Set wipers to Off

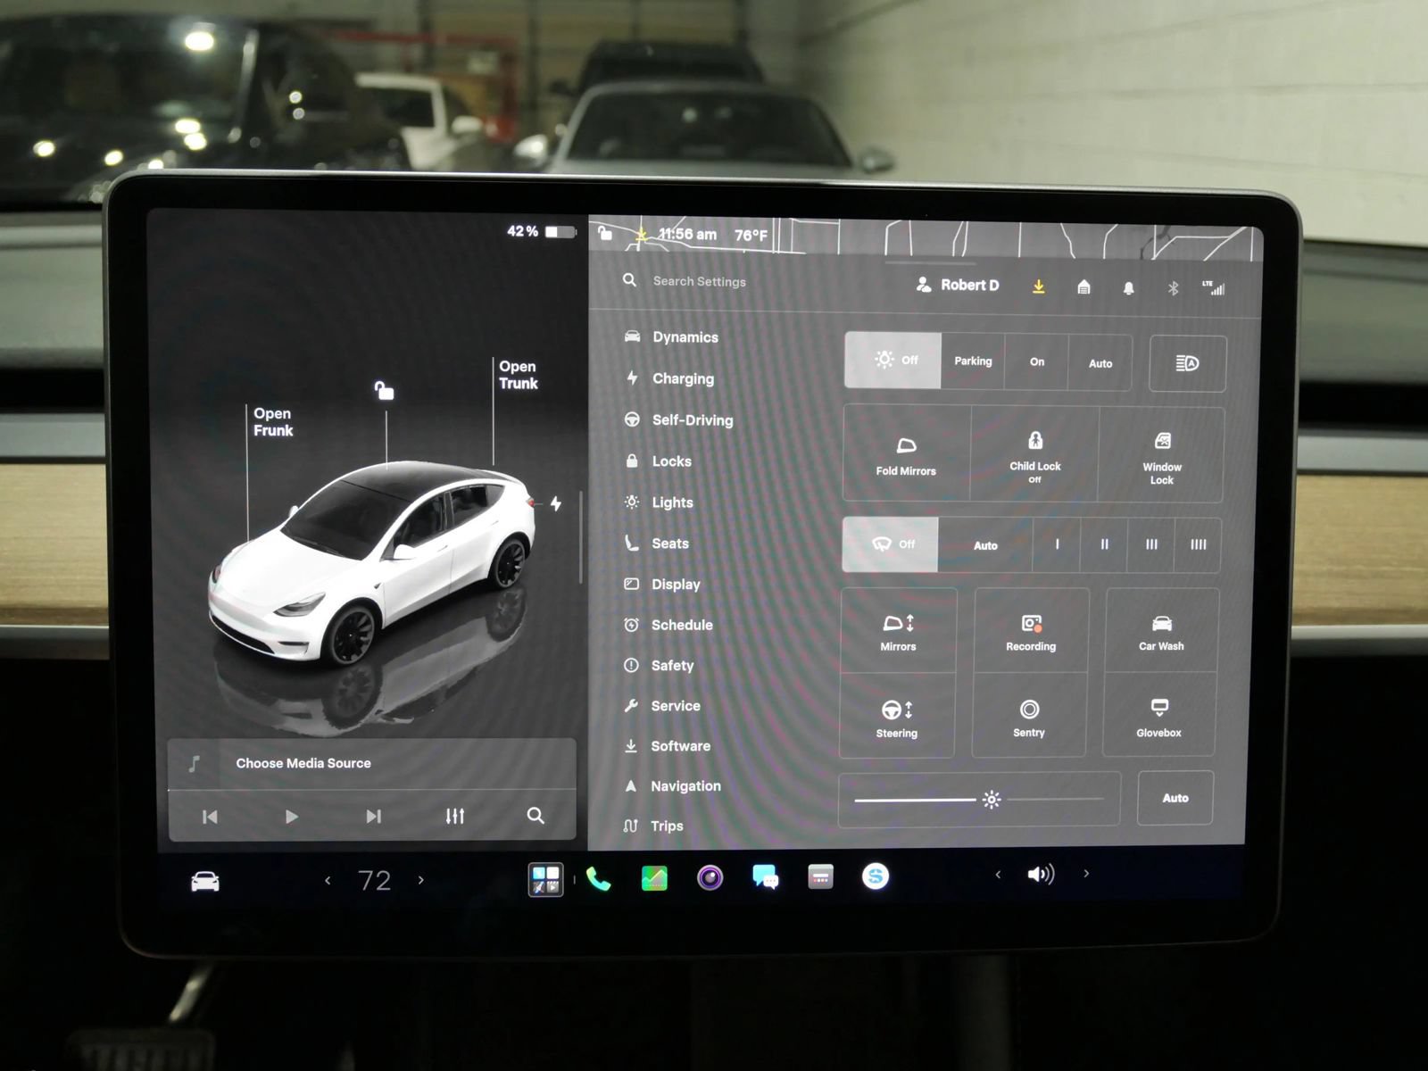(x=890, y=544)
